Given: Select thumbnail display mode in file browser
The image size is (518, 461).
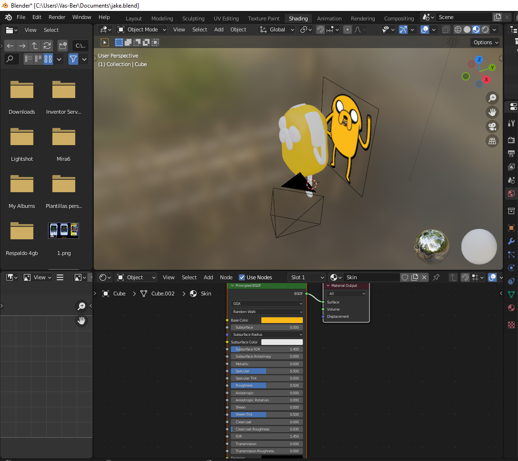Looking at the screenshot, I should tap(48, 59).
